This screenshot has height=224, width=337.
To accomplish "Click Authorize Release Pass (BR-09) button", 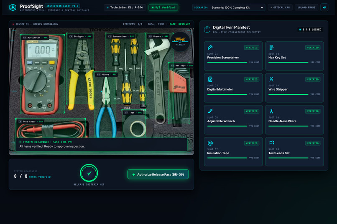I will tap(158, 174).
